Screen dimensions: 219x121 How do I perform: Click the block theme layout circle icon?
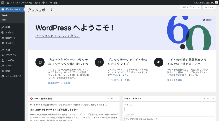pyautogui.click(x=99, y=62)
